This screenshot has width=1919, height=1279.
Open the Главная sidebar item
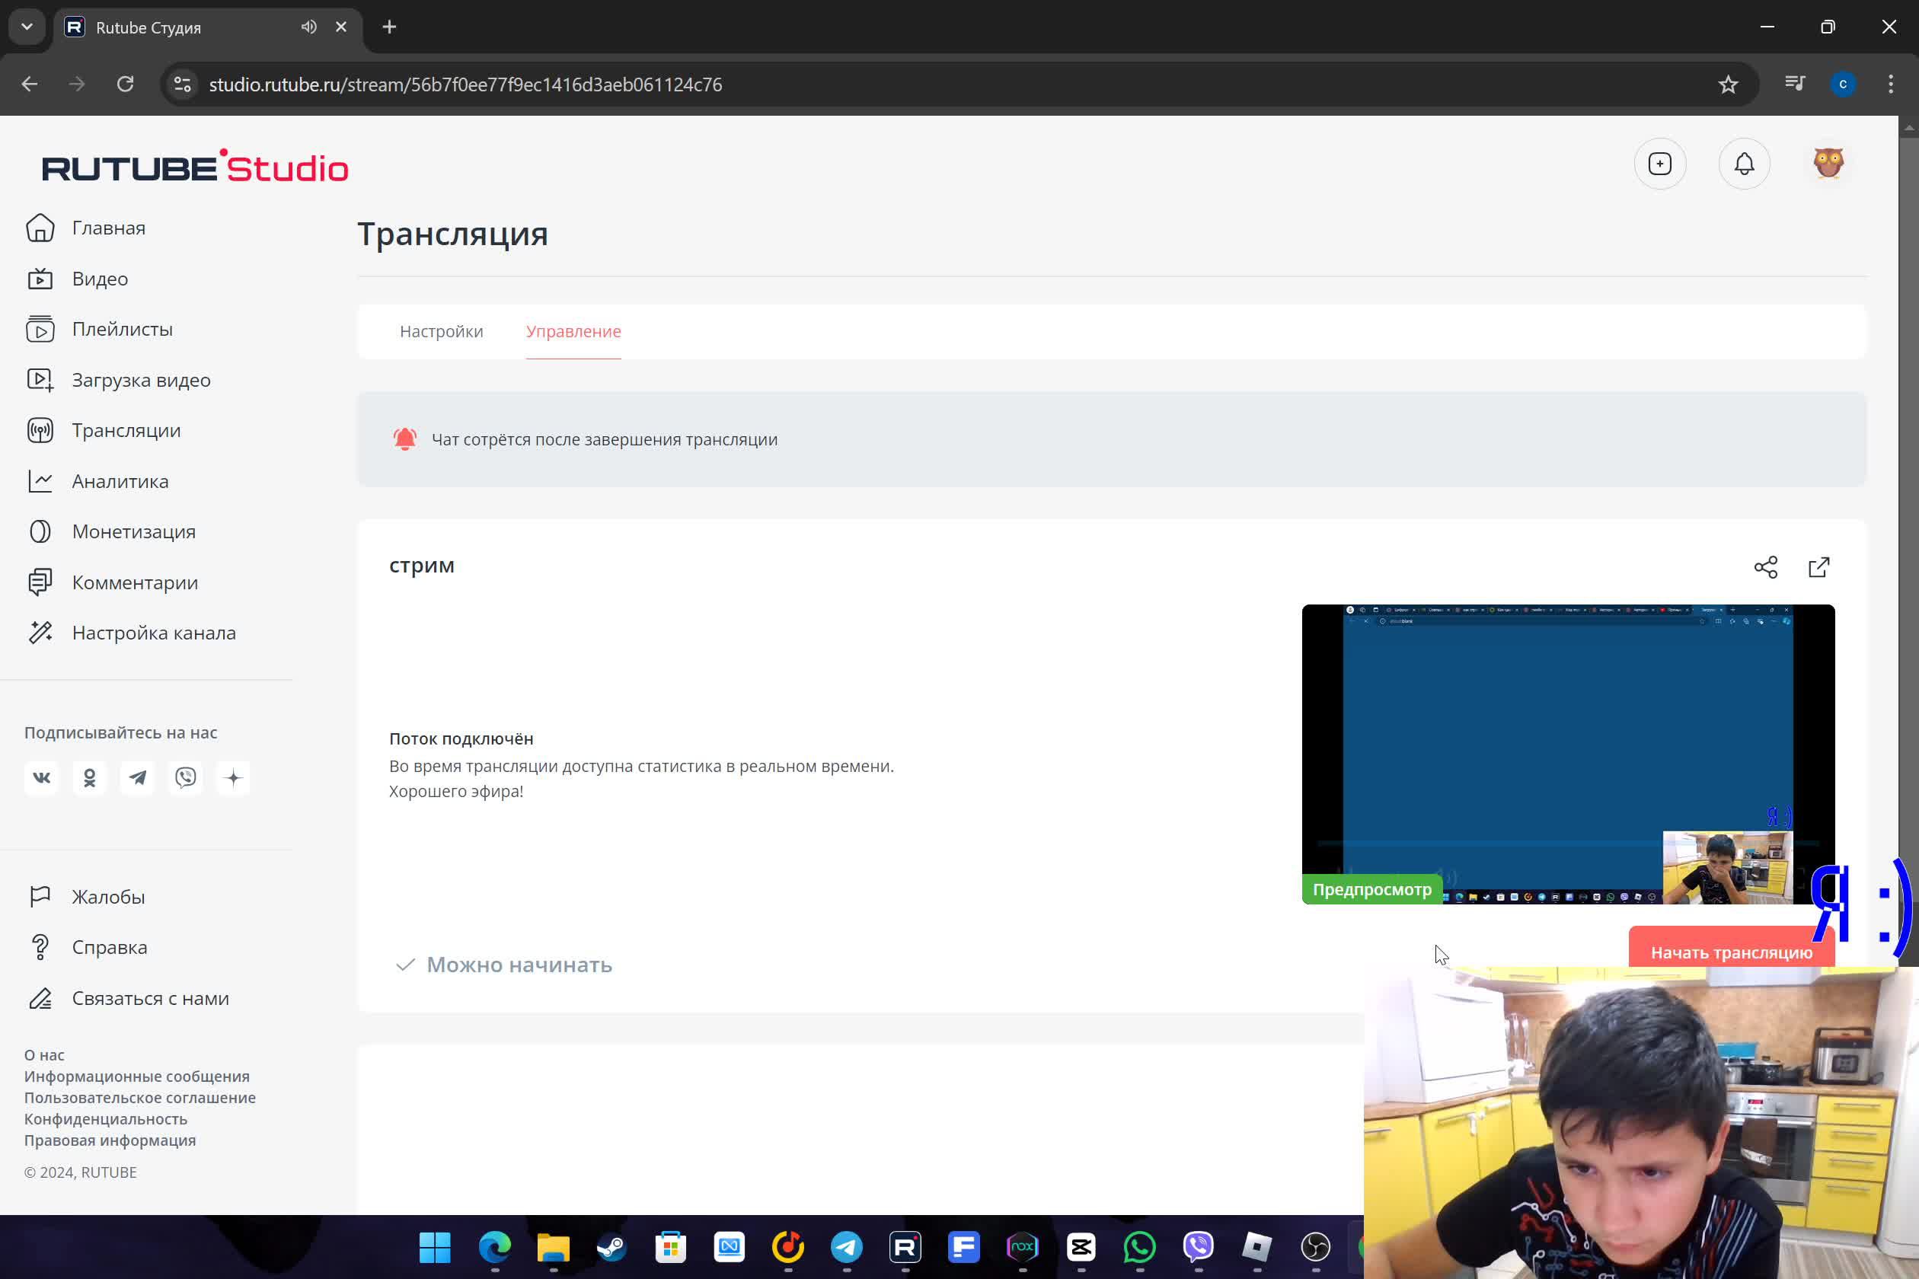85,228
